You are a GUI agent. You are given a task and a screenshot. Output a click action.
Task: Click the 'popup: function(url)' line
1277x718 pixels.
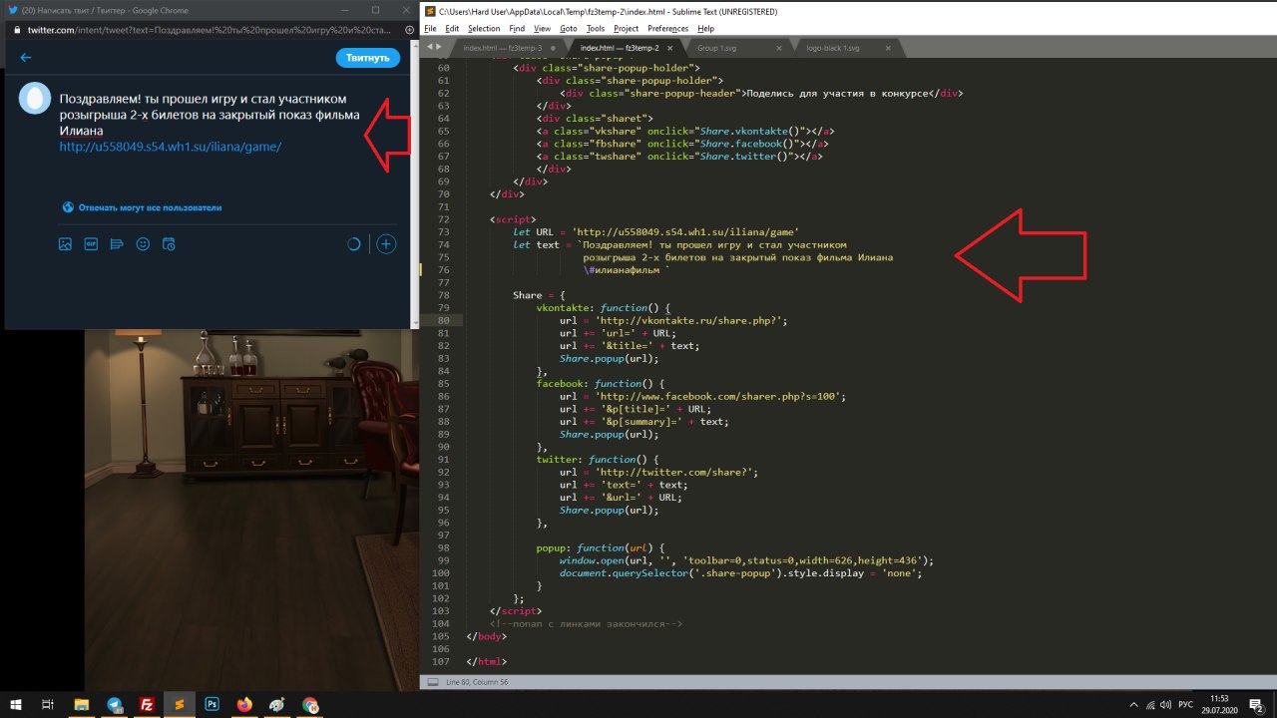point(600,548)
